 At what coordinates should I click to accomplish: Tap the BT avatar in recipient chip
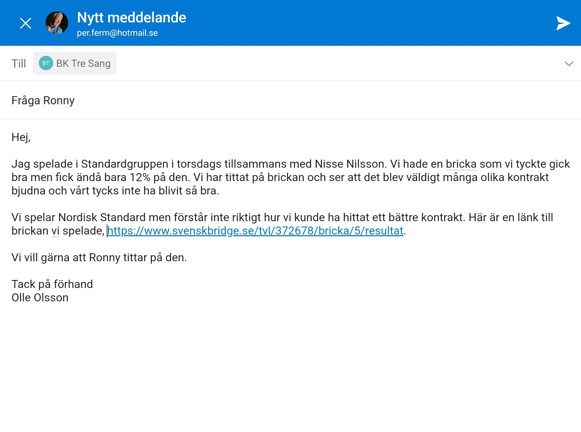point(46,63)
